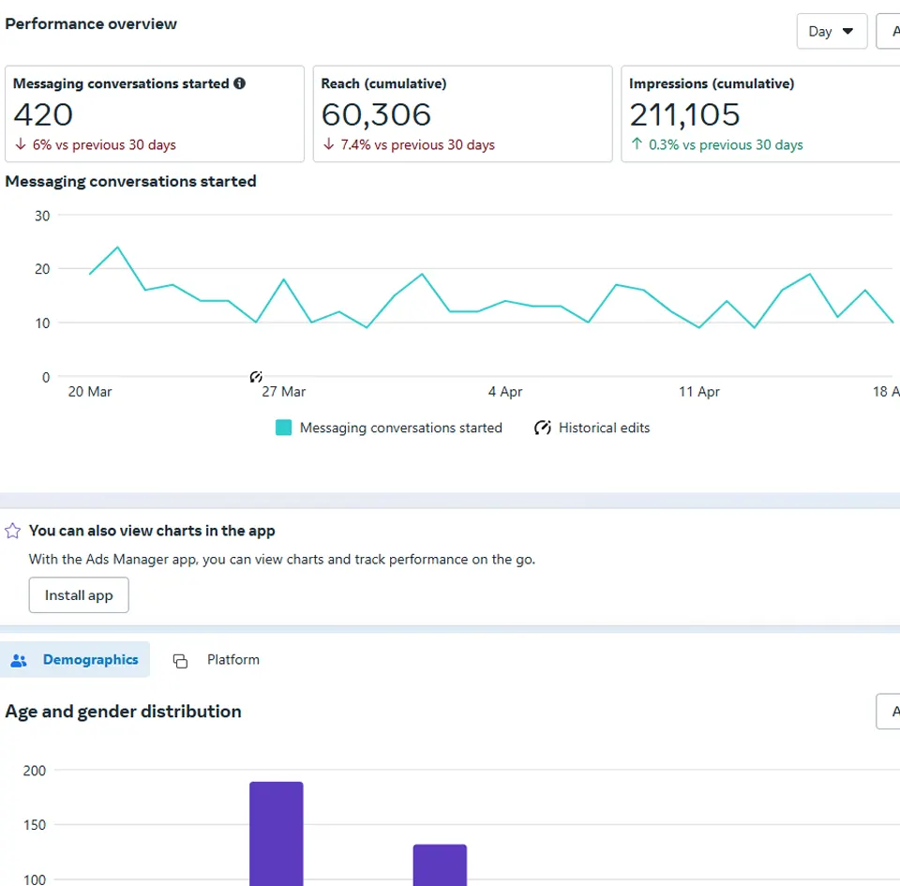
Task: Click the Historical edits legend icon
Action: pyautogui.click(x=542, y=428)
